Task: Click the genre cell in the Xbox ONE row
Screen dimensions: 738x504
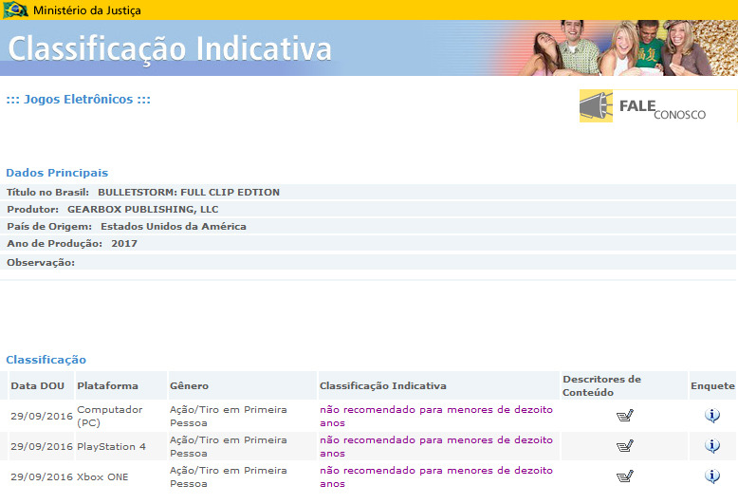Action: [x=229, y=476]
